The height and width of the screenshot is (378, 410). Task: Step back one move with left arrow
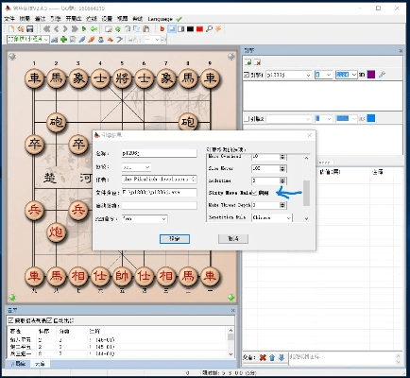(57, 29)
